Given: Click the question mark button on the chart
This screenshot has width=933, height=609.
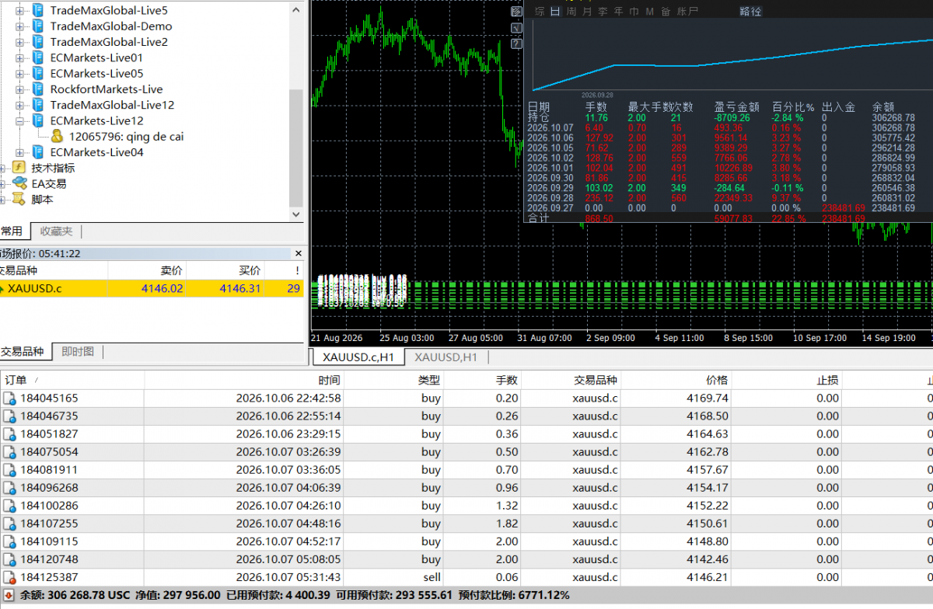Looking at the screenshot, I should (516, 44).
